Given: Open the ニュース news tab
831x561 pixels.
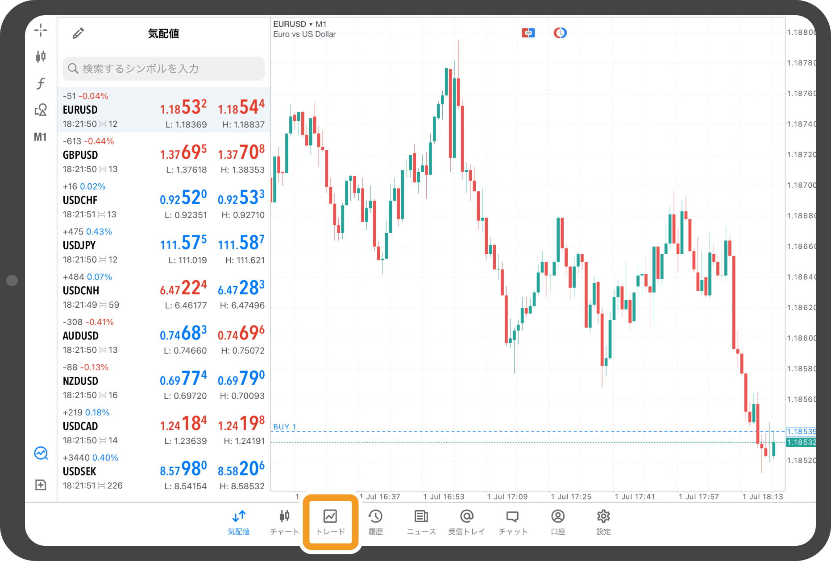Looking at the screenshot, I should [421, 522].
